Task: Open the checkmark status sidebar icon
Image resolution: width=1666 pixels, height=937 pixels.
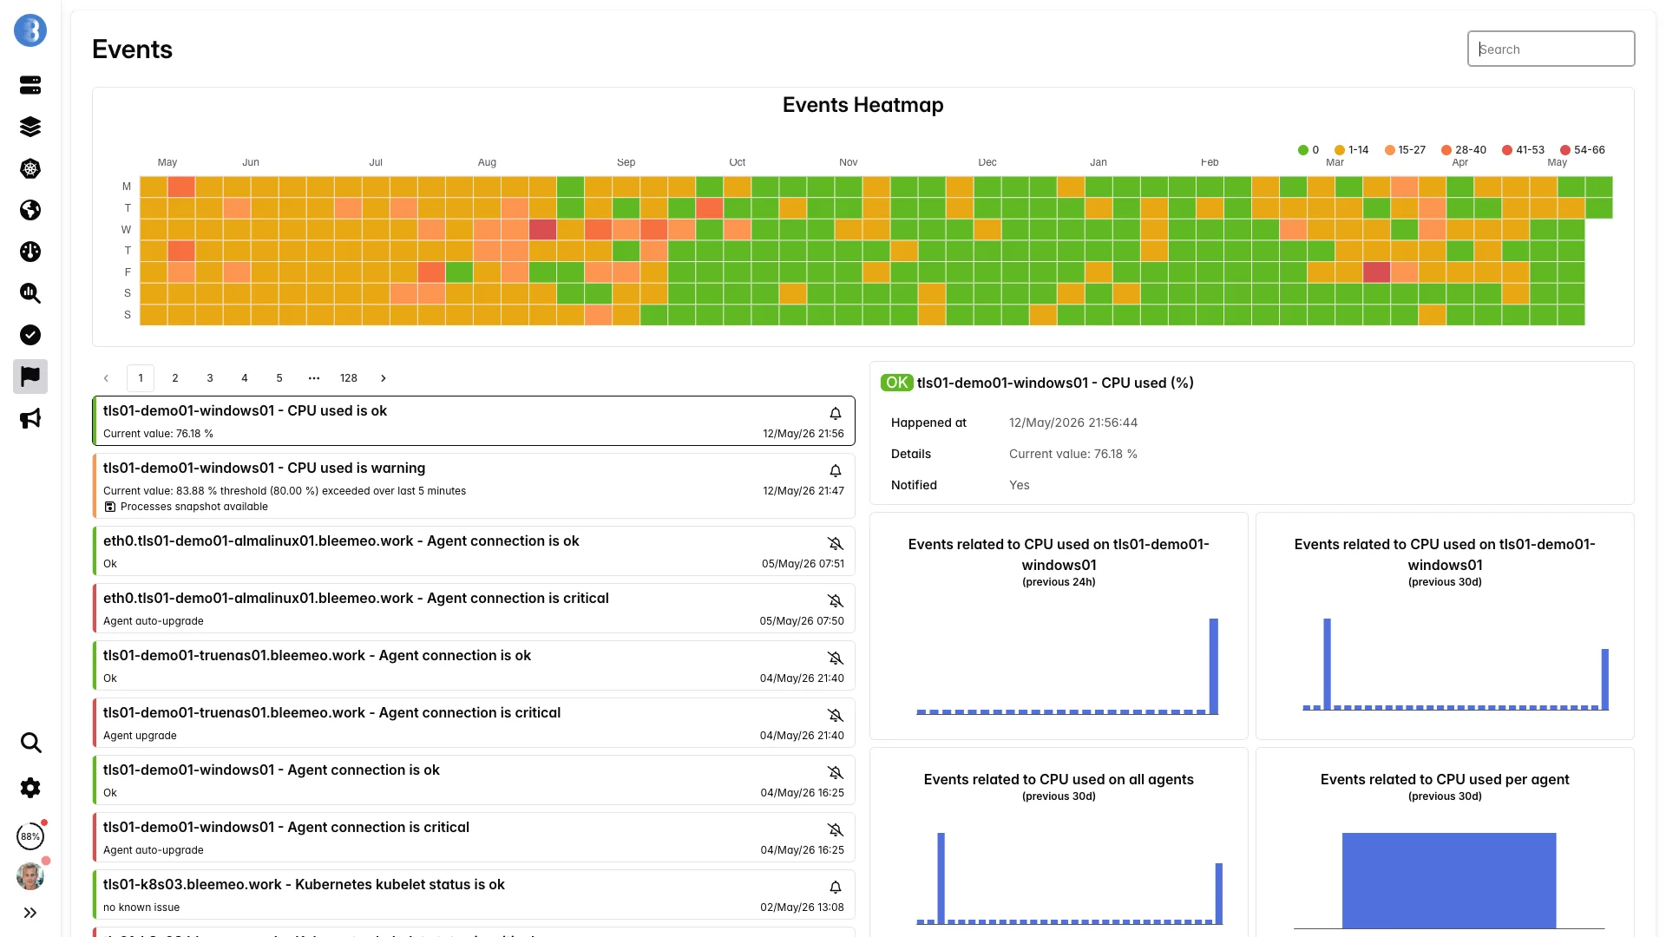Action: click(30, 335)
